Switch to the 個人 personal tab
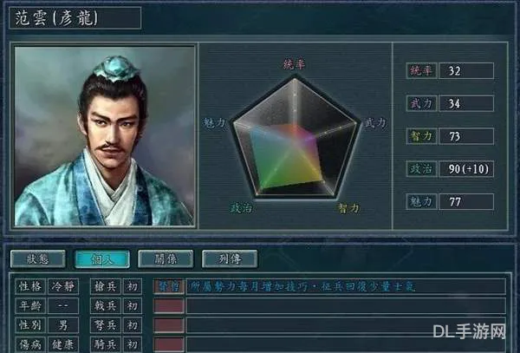 point(102,258)
